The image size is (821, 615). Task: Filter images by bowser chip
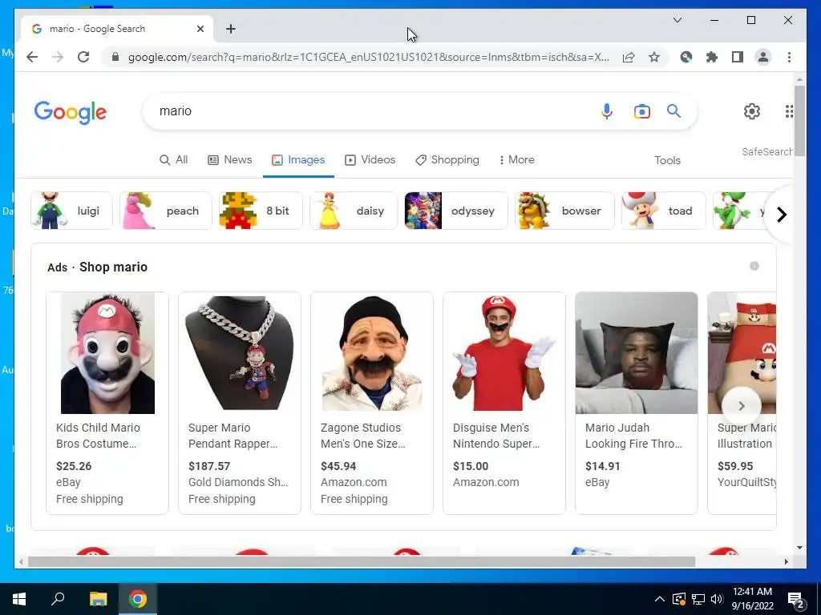tap(564, 211)
